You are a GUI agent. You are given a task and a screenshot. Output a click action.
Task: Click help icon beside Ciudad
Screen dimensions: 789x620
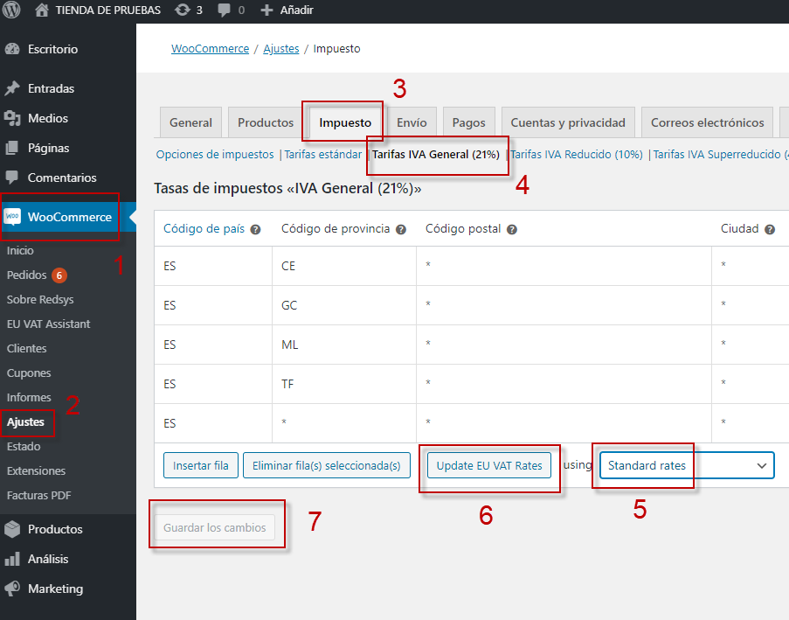click(770, 230)
